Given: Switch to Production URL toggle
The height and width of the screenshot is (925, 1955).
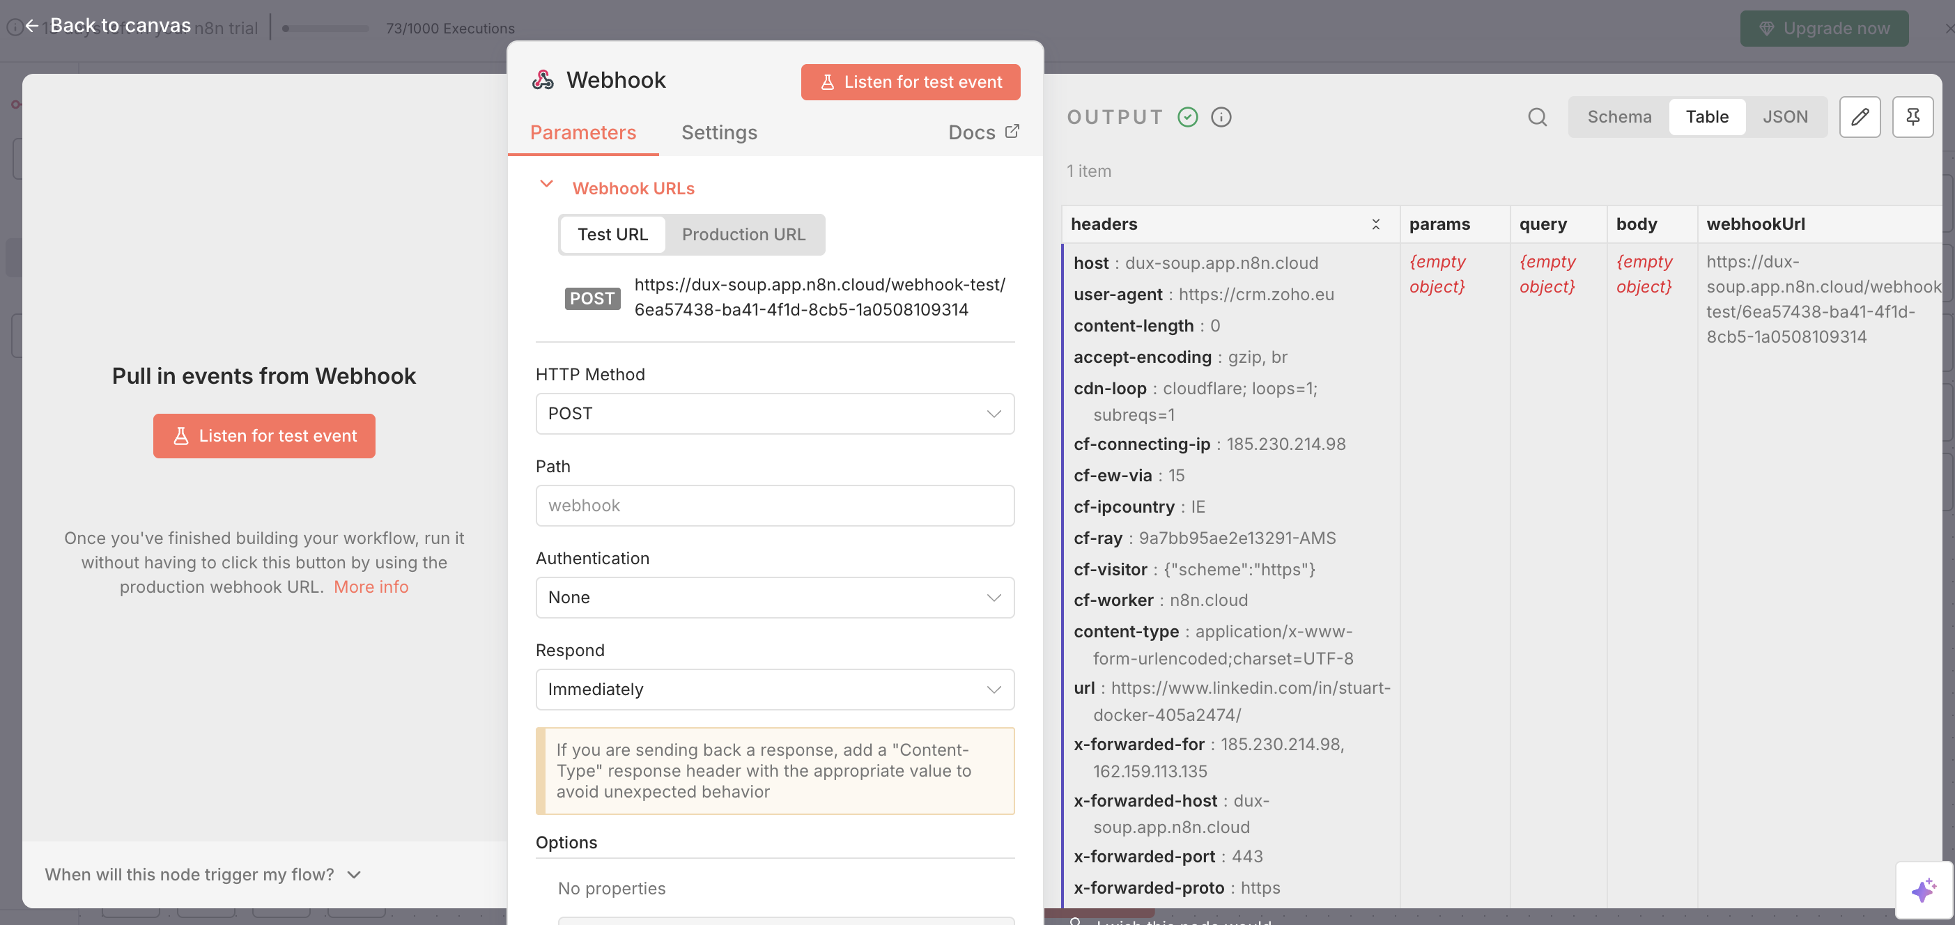Looking at the screenshot, I should point(743,235).
